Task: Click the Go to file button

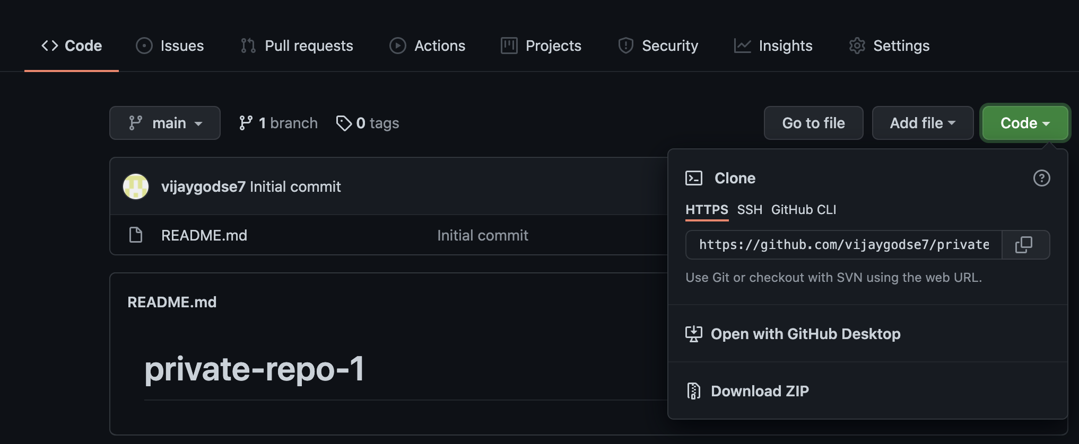Action: point(813,123)
